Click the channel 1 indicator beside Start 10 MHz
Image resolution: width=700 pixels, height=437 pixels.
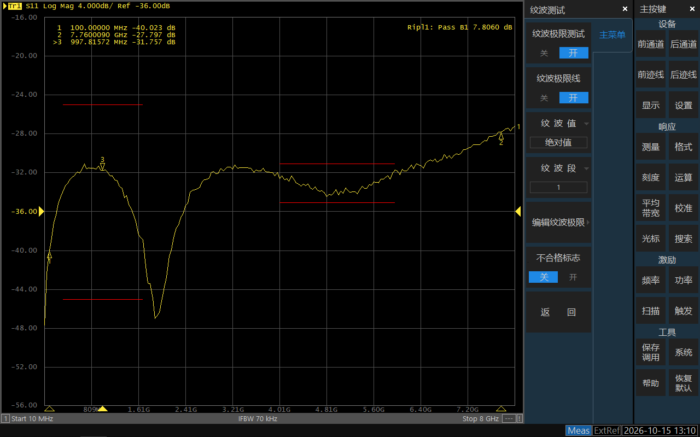(x=5, y=418)
